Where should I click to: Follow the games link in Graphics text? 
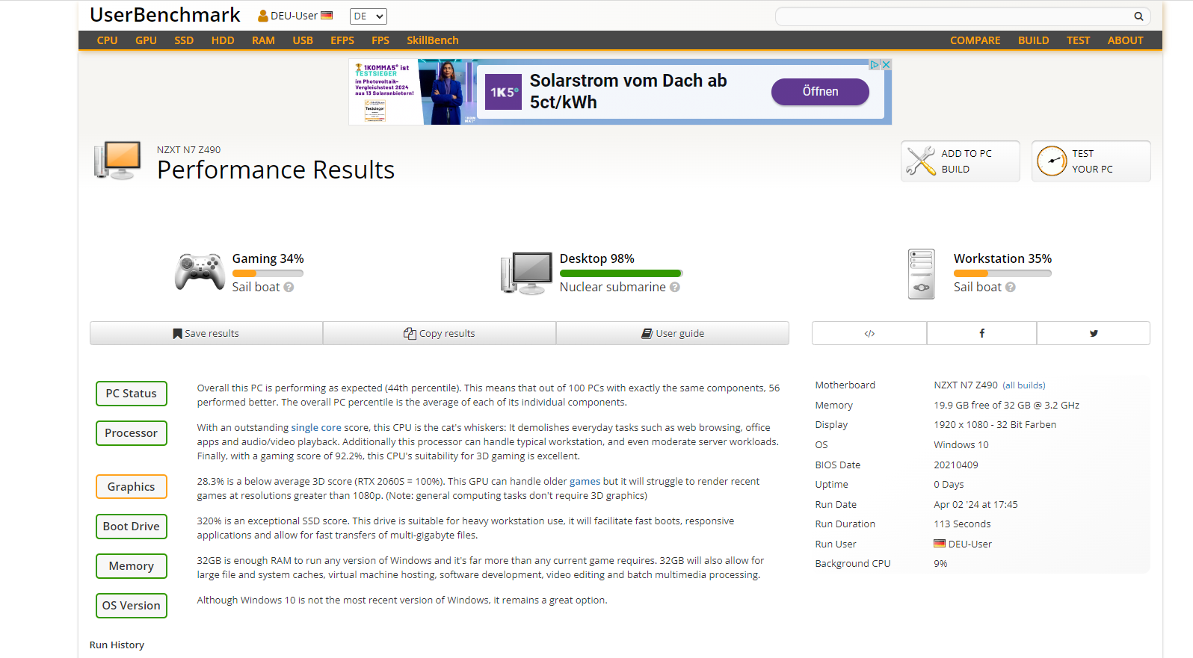click(585, 482)
